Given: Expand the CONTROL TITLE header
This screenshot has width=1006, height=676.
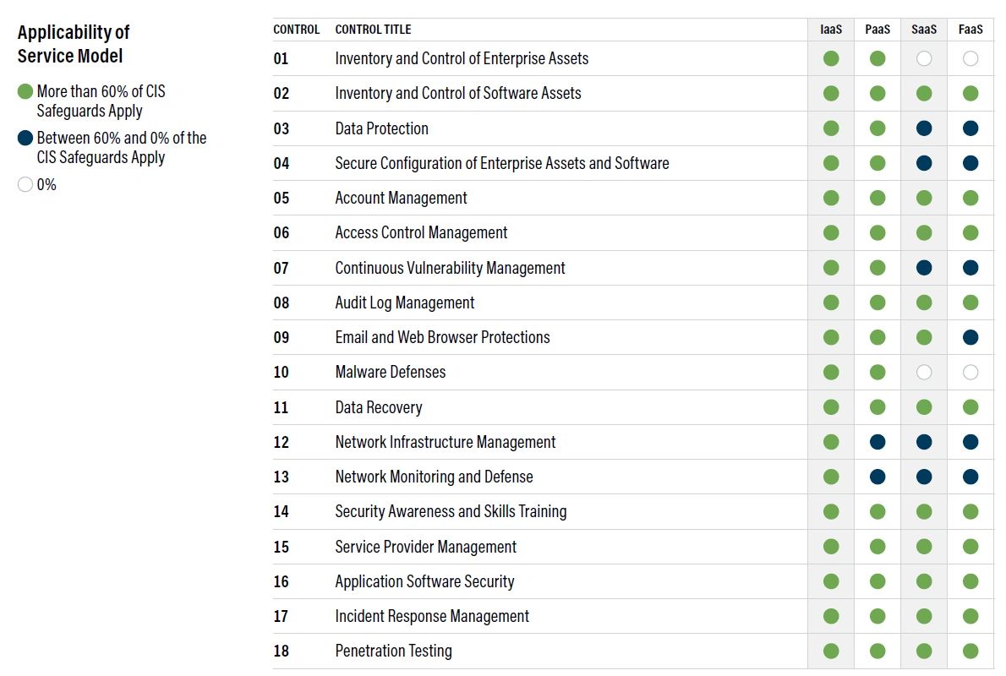Looking at the screenshot, I should (x=373, y=29).
